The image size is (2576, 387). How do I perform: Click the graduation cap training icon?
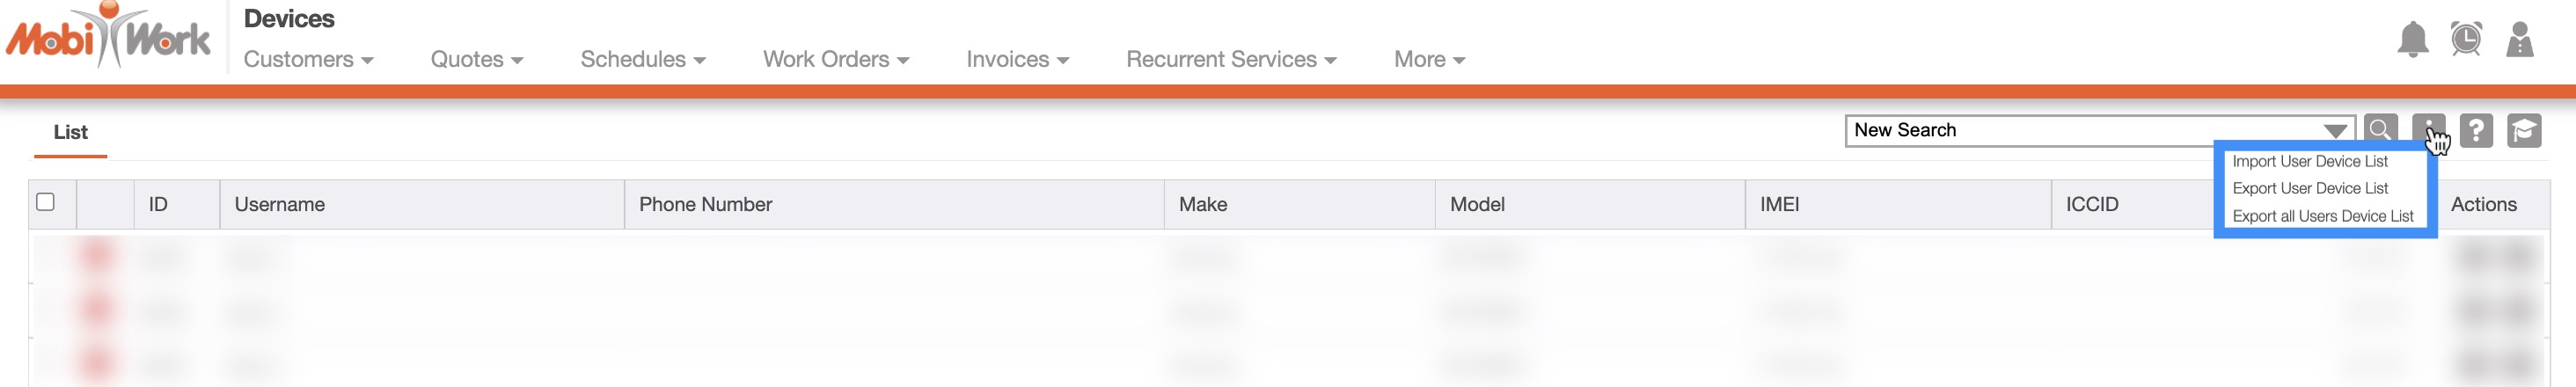click(x=2524, y=131)
